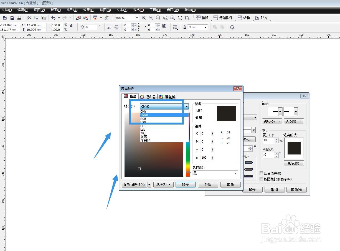This screenshot has width=340, height=251.
Task: Click the convert to curves circular icon
Action: [x=232, y=27]
